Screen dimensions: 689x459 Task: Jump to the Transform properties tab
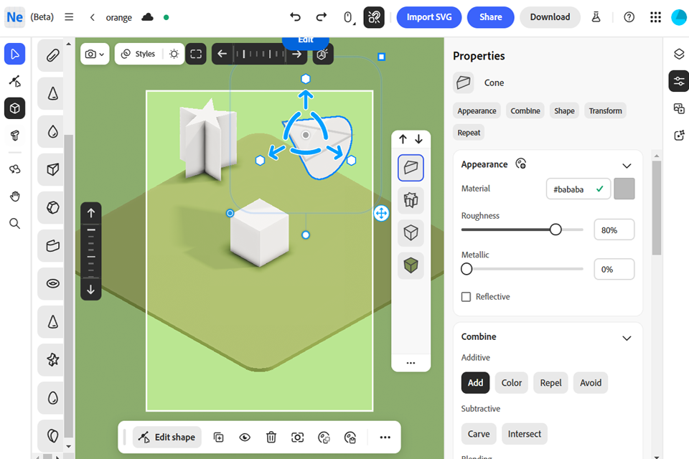[x=605, y=110]
